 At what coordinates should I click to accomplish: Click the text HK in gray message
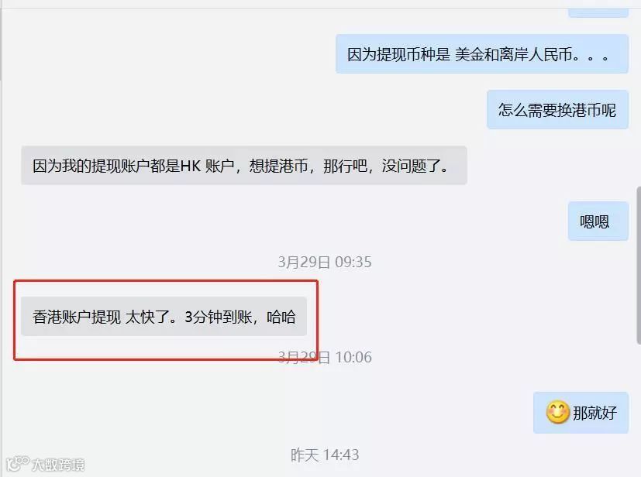tap(190, 166)
